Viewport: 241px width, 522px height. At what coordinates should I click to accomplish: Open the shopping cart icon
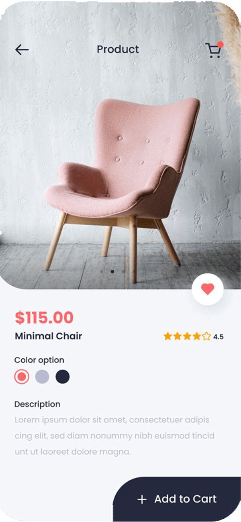click(213, 51)
